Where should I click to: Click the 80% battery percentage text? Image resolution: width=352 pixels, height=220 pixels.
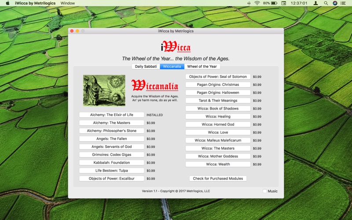tap(266, 3)
